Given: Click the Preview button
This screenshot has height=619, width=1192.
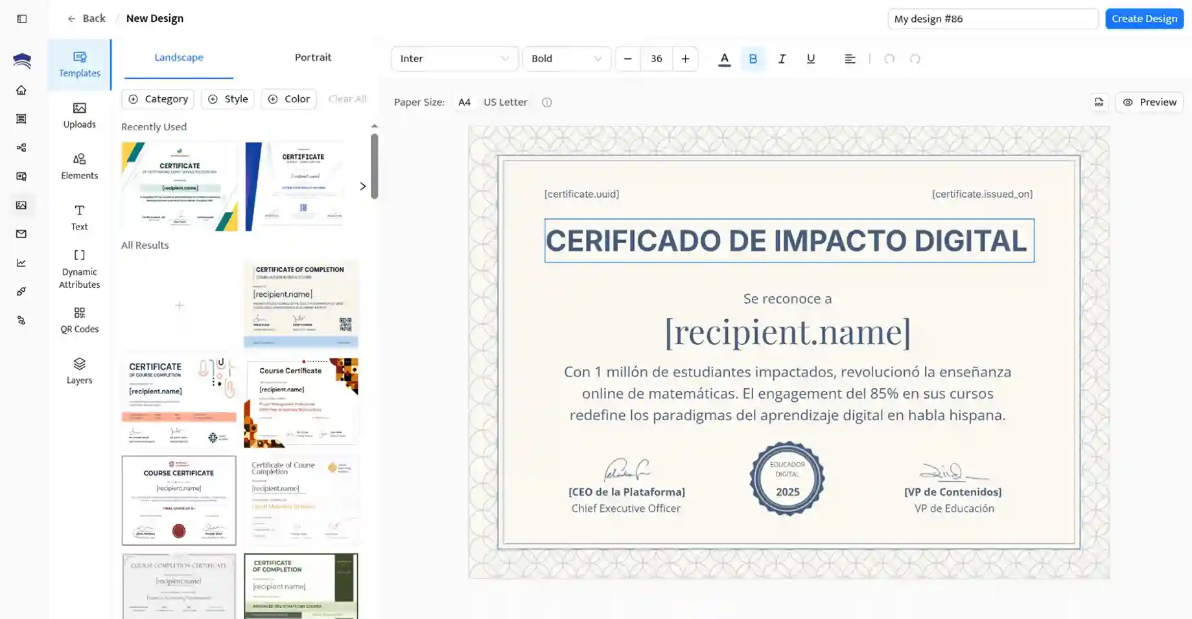Looking at the screenshot, I should [x=1149, y=102].
